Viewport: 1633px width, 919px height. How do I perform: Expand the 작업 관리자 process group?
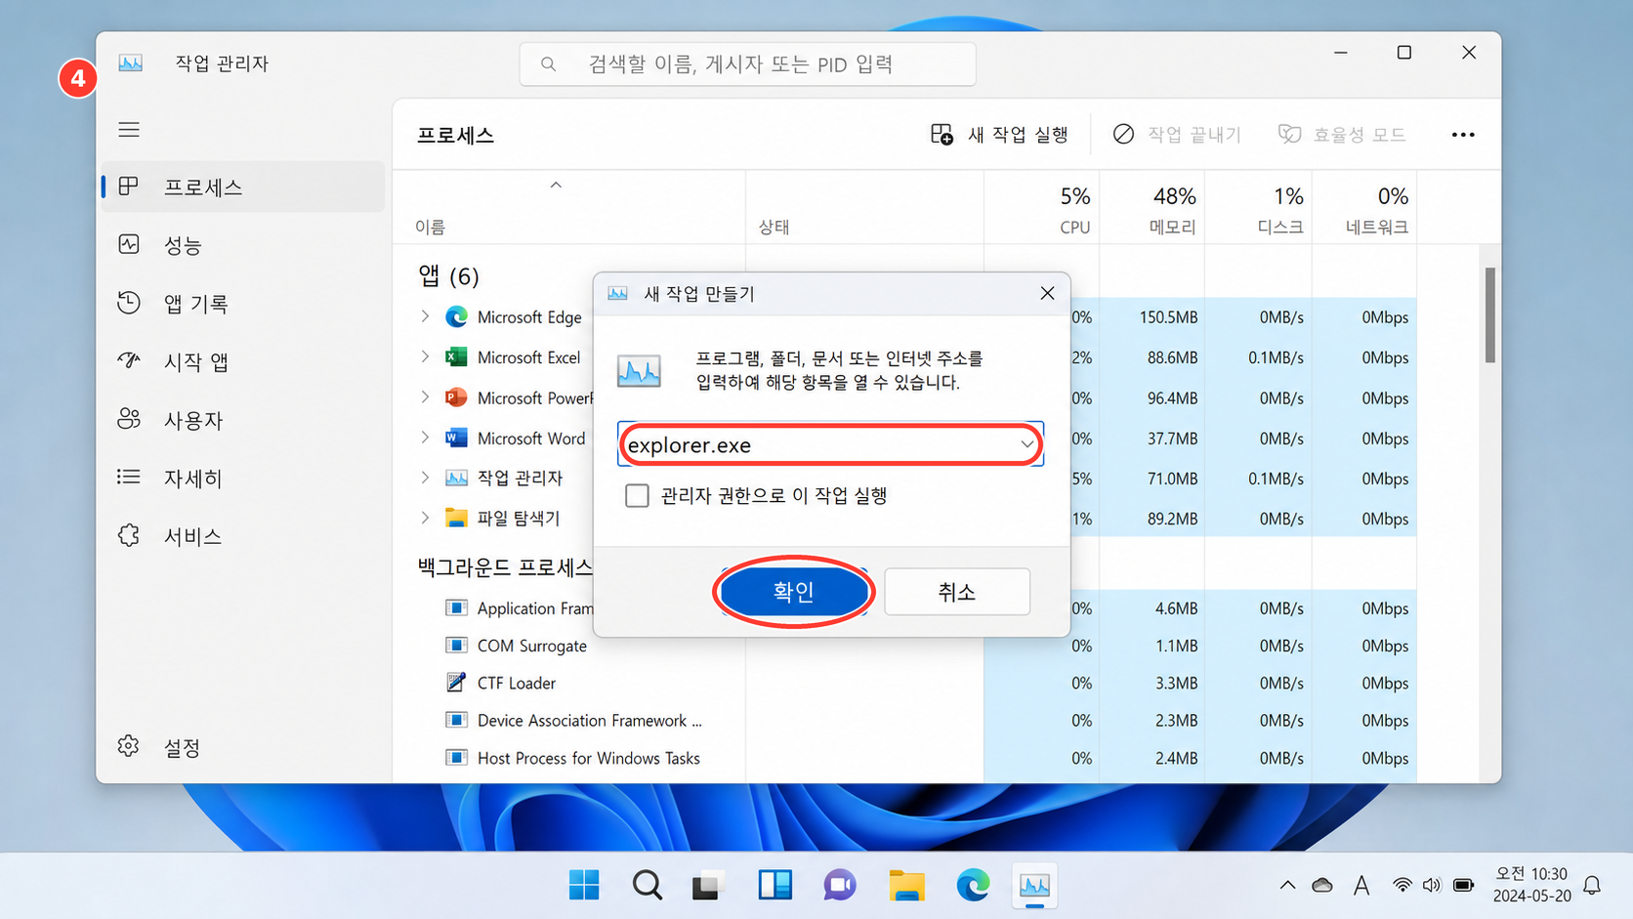pos(425,478)
